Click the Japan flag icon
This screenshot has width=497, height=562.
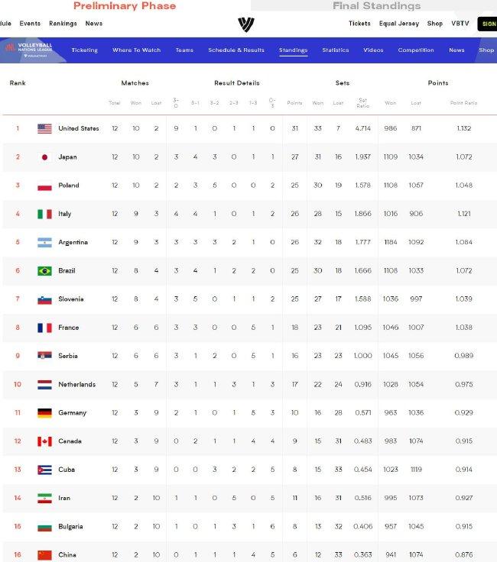pos(44,157)
